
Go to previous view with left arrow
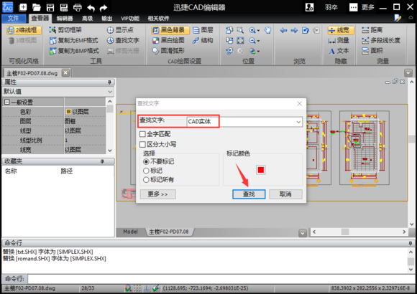pos(283,30)
